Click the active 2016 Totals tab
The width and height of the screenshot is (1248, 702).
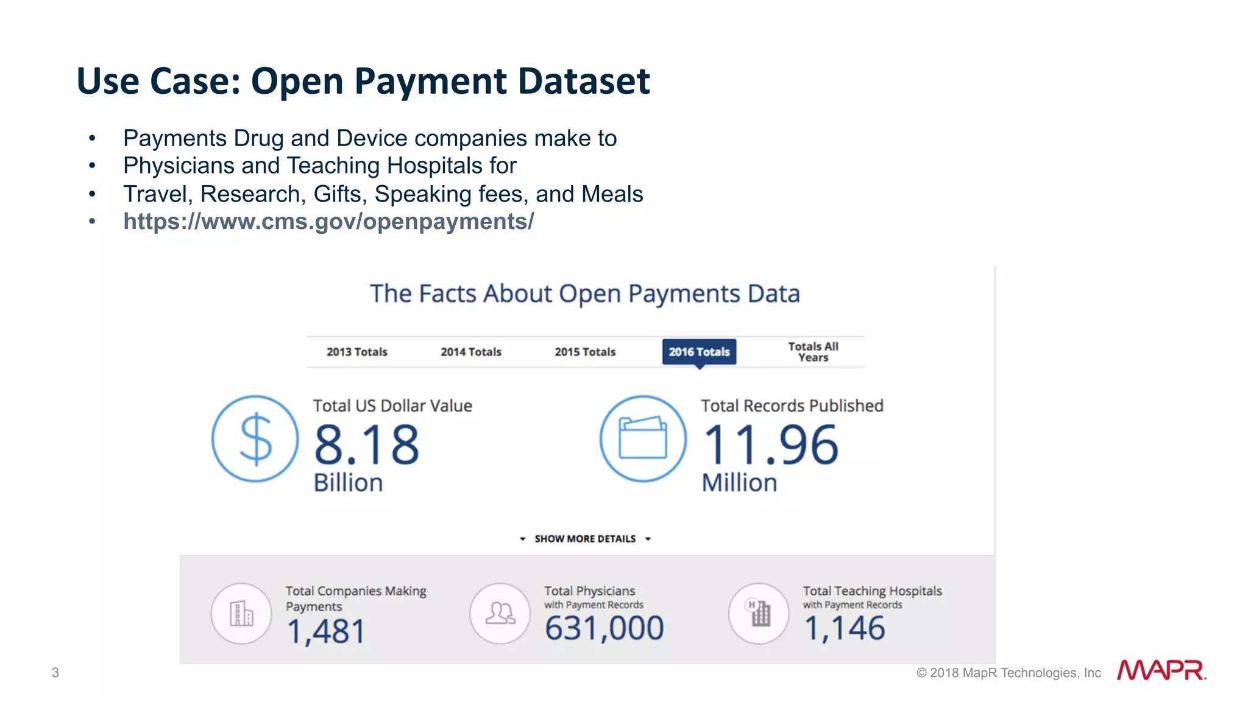[699, 352]
